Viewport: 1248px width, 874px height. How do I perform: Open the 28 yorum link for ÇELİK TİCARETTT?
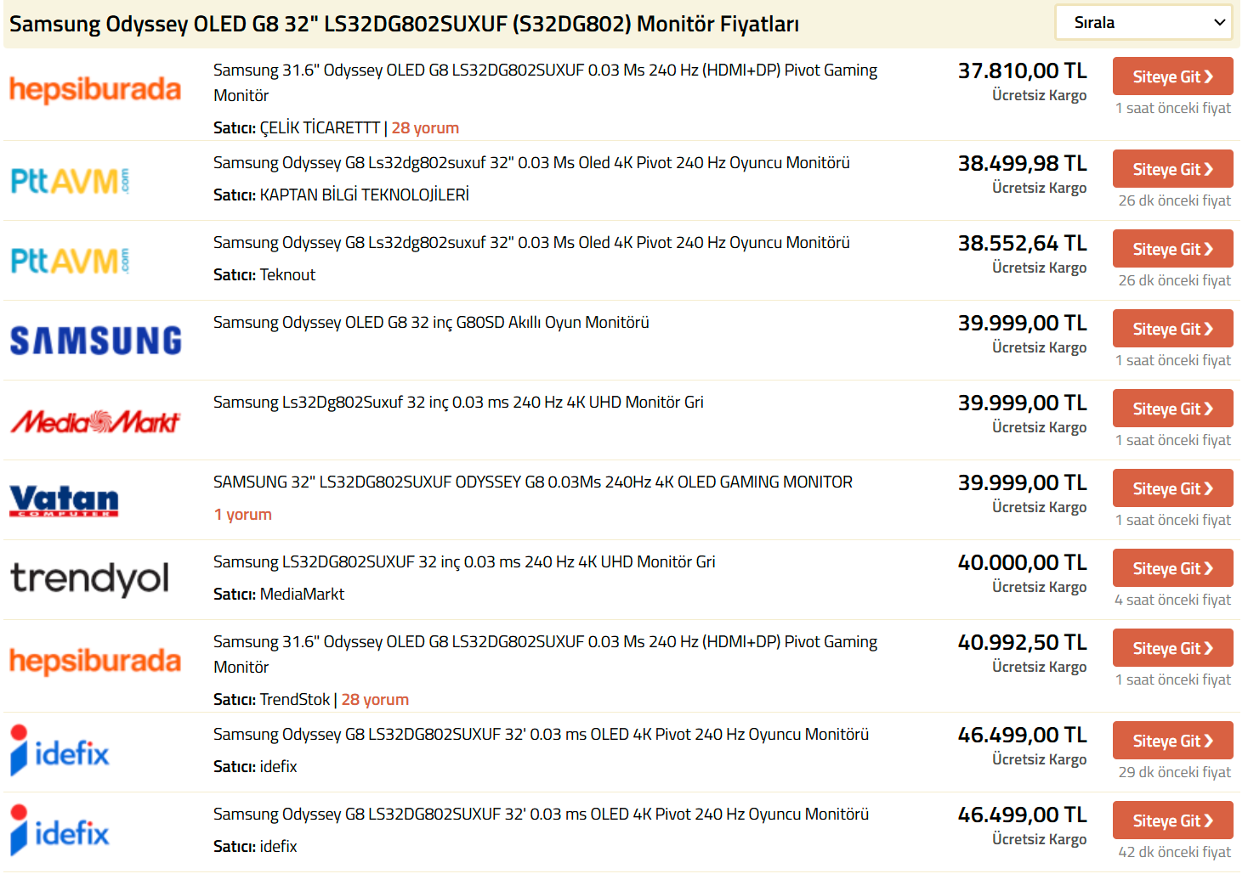[x=425, y=128]
